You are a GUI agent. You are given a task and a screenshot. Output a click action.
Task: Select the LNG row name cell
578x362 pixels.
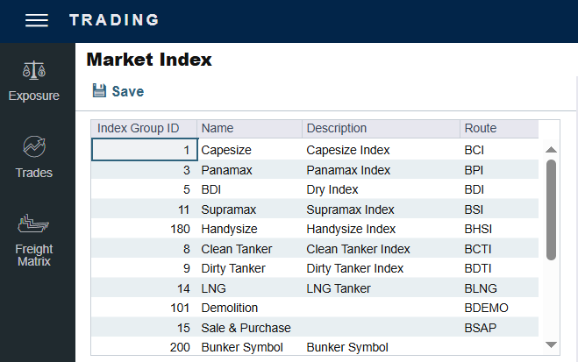[x=249, y=288]
